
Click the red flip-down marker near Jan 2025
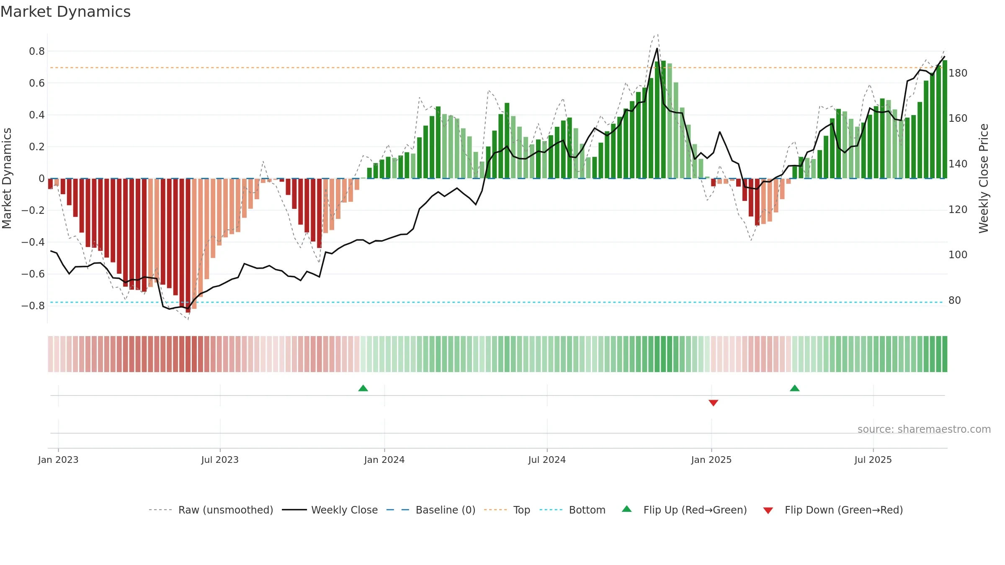point(714,403)
